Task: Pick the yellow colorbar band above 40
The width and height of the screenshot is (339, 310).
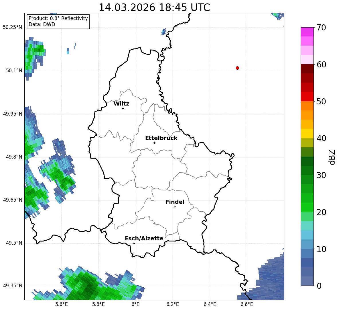Action: [307, 133]
